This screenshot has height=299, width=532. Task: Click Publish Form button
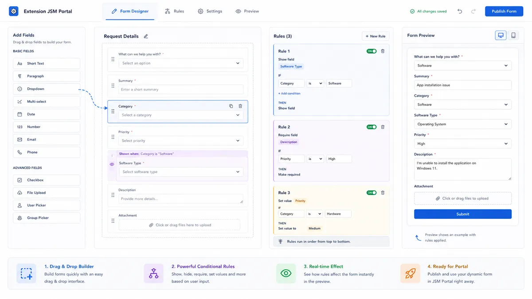click(504, 11)
